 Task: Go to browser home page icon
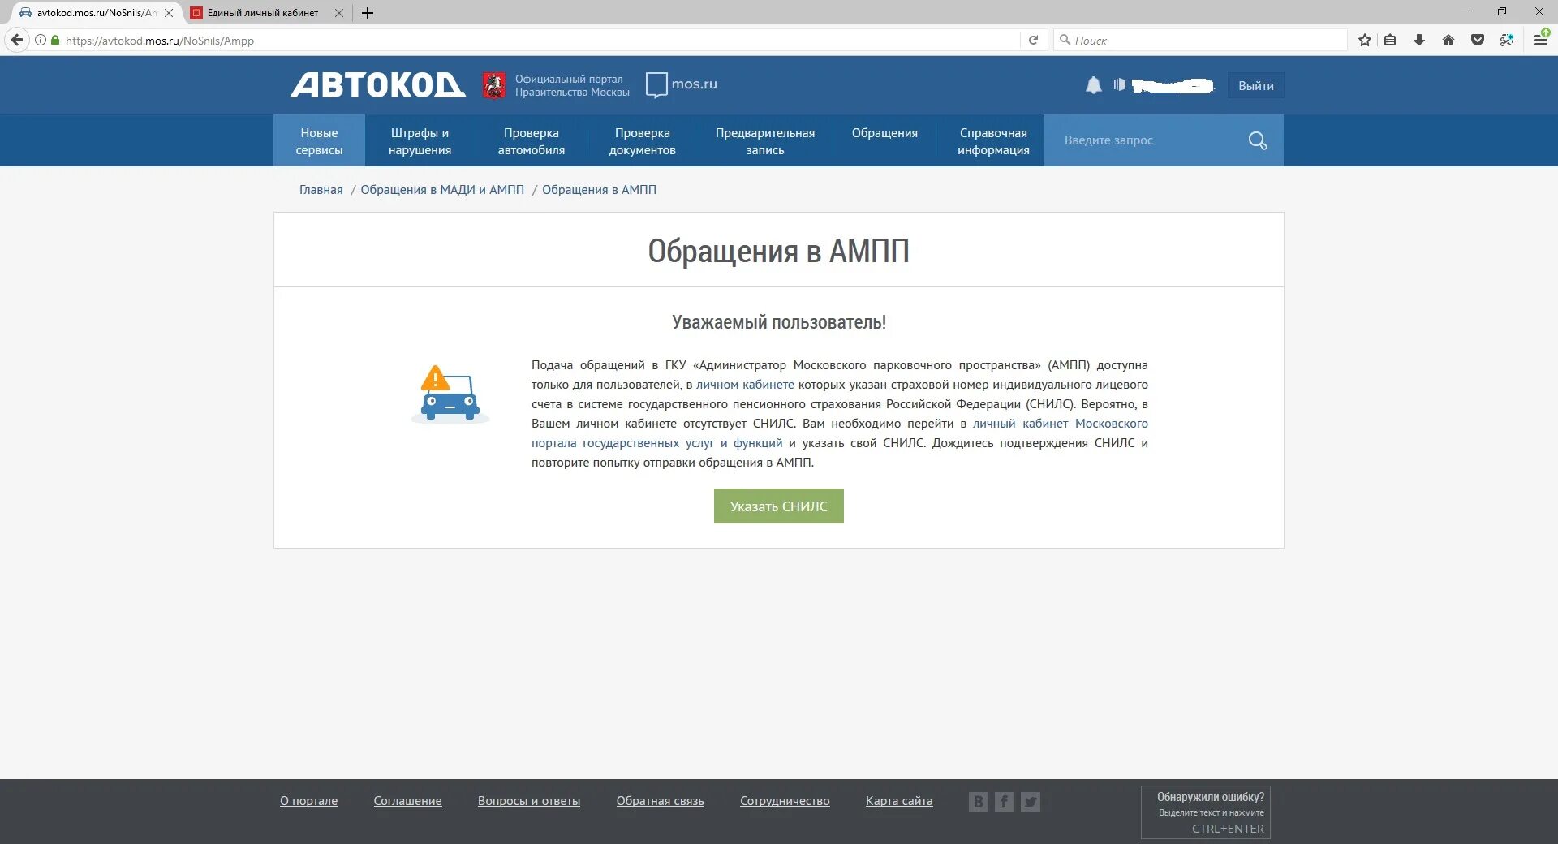(1448, 40)
